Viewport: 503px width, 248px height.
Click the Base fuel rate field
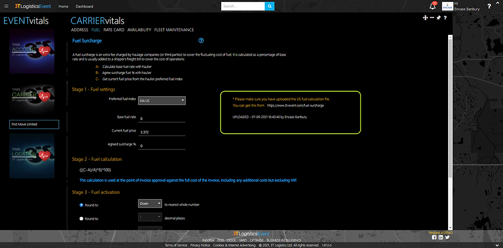[x=162, y=118]
